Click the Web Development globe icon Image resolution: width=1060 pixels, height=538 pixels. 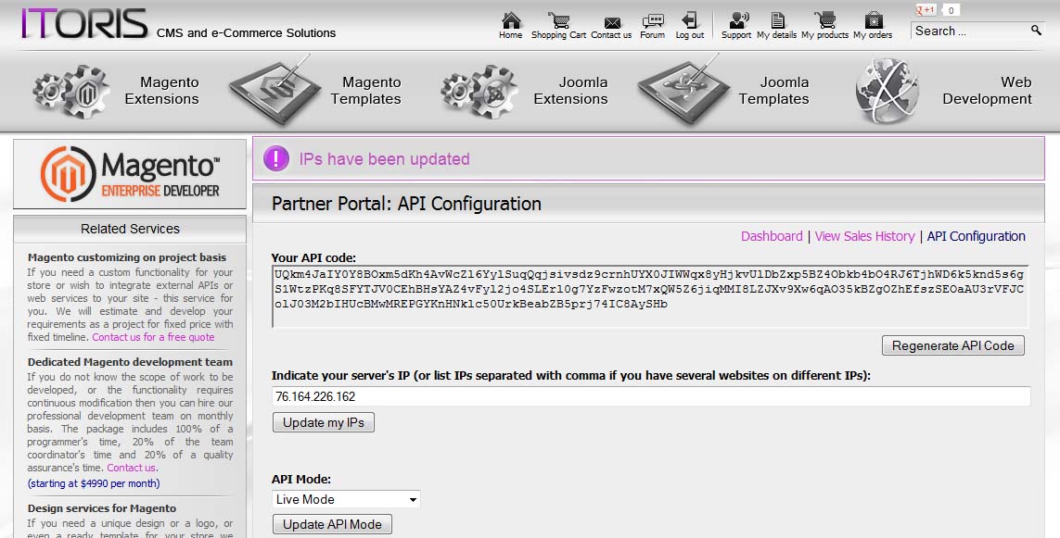click(887, 91)
